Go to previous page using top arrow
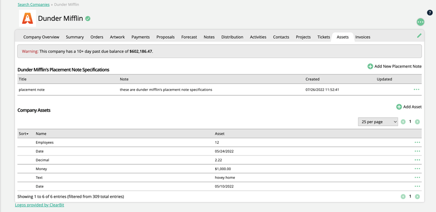The image size is (436, 212). point(403,122)
